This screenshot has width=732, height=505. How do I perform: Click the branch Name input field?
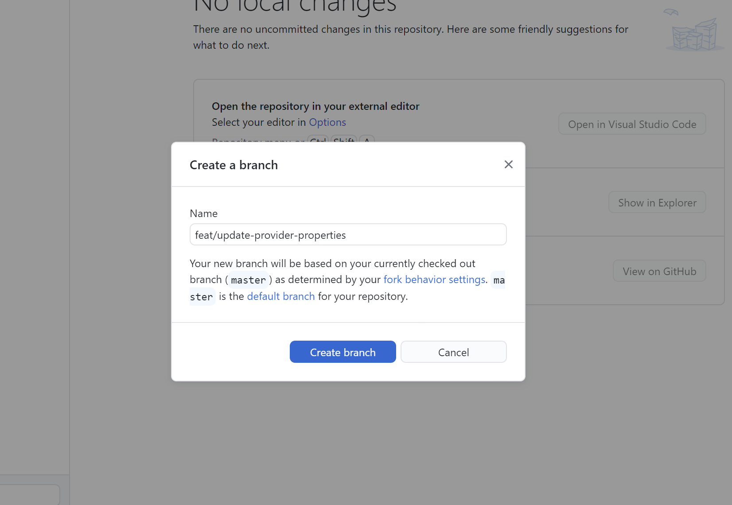pyautogui.click(x=348, y=234)
